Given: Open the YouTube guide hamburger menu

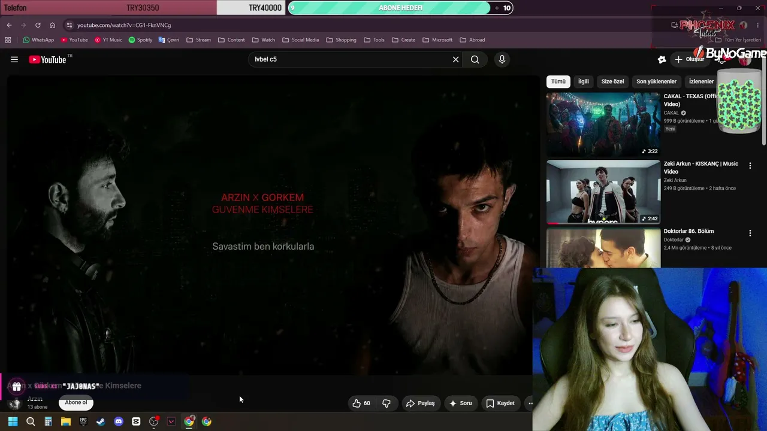Looking at the screenshot, I should tap(14, 59).
